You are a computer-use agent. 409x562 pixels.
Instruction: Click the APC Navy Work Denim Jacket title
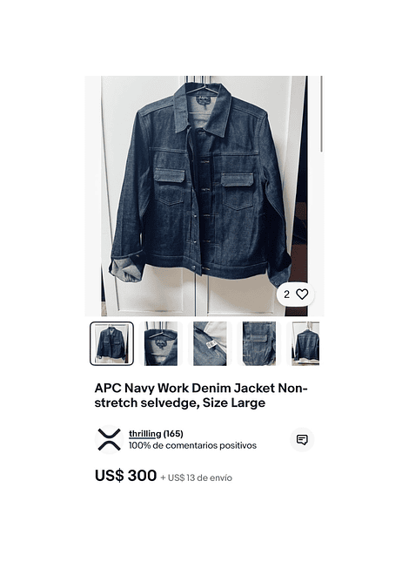click(x=201, y=396)
